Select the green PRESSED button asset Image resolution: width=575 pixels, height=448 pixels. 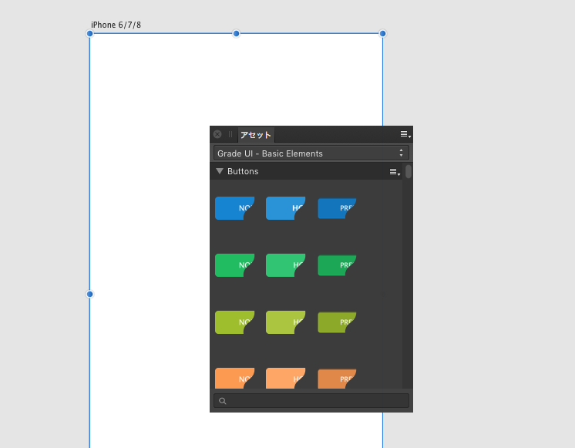point(337,265)
